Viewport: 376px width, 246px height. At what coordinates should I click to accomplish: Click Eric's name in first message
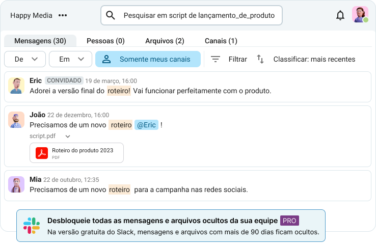(36, 80)
